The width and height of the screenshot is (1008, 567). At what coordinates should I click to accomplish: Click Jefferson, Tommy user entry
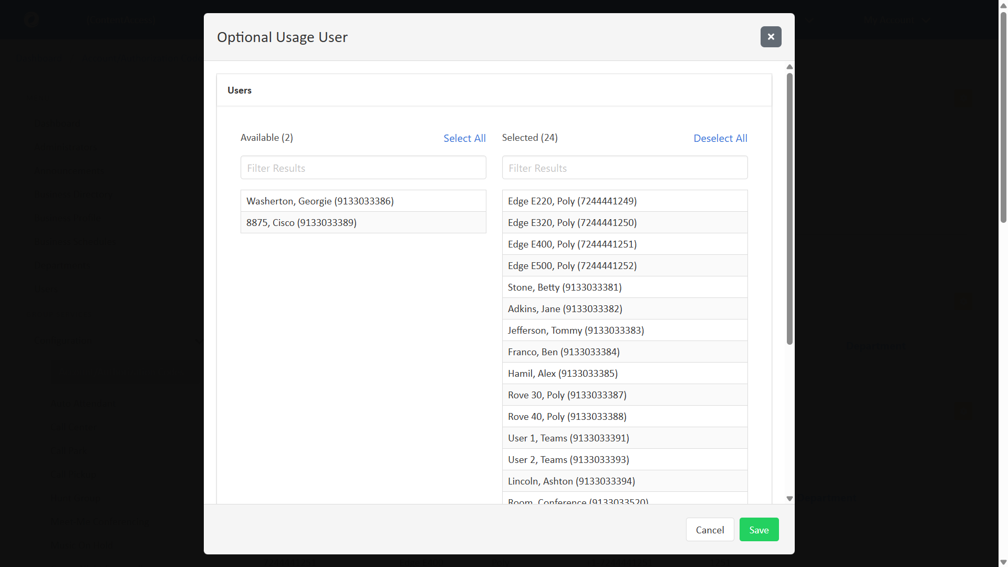[x=625, y=330]
